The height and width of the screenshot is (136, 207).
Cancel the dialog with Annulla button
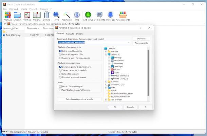(130, 107)
